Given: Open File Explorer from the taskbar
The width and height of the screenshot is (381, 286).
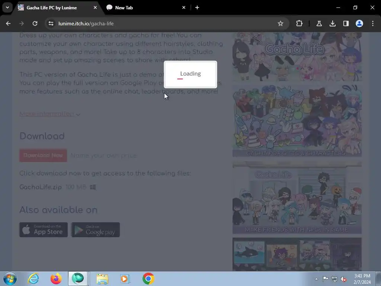Looking at the screenshot, I should [x=102, y=279].
